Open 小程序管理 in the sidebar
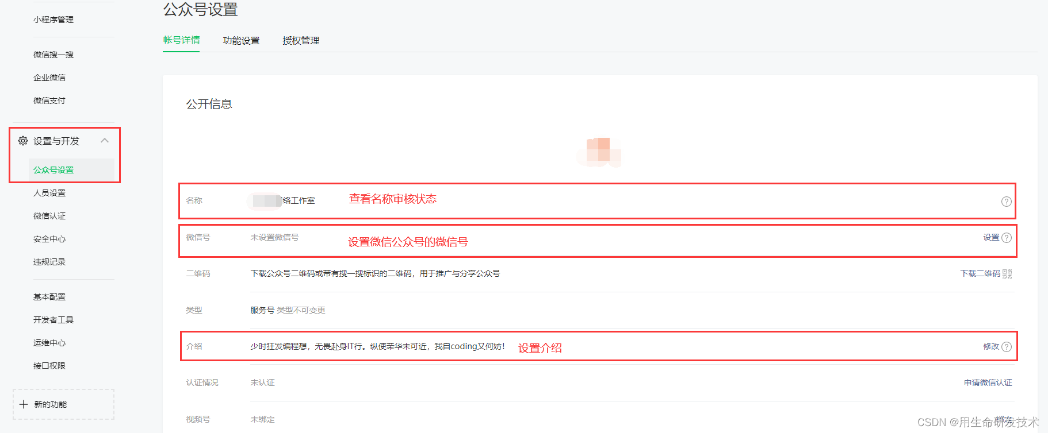 pyautogui.click(x=53, y=20)
